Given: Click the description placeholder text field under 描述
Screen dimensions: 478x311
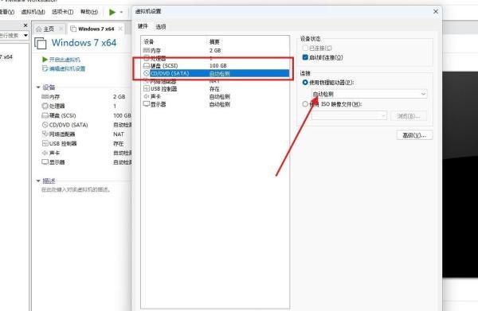Looking at the screenshot, I should pos(76,189).
